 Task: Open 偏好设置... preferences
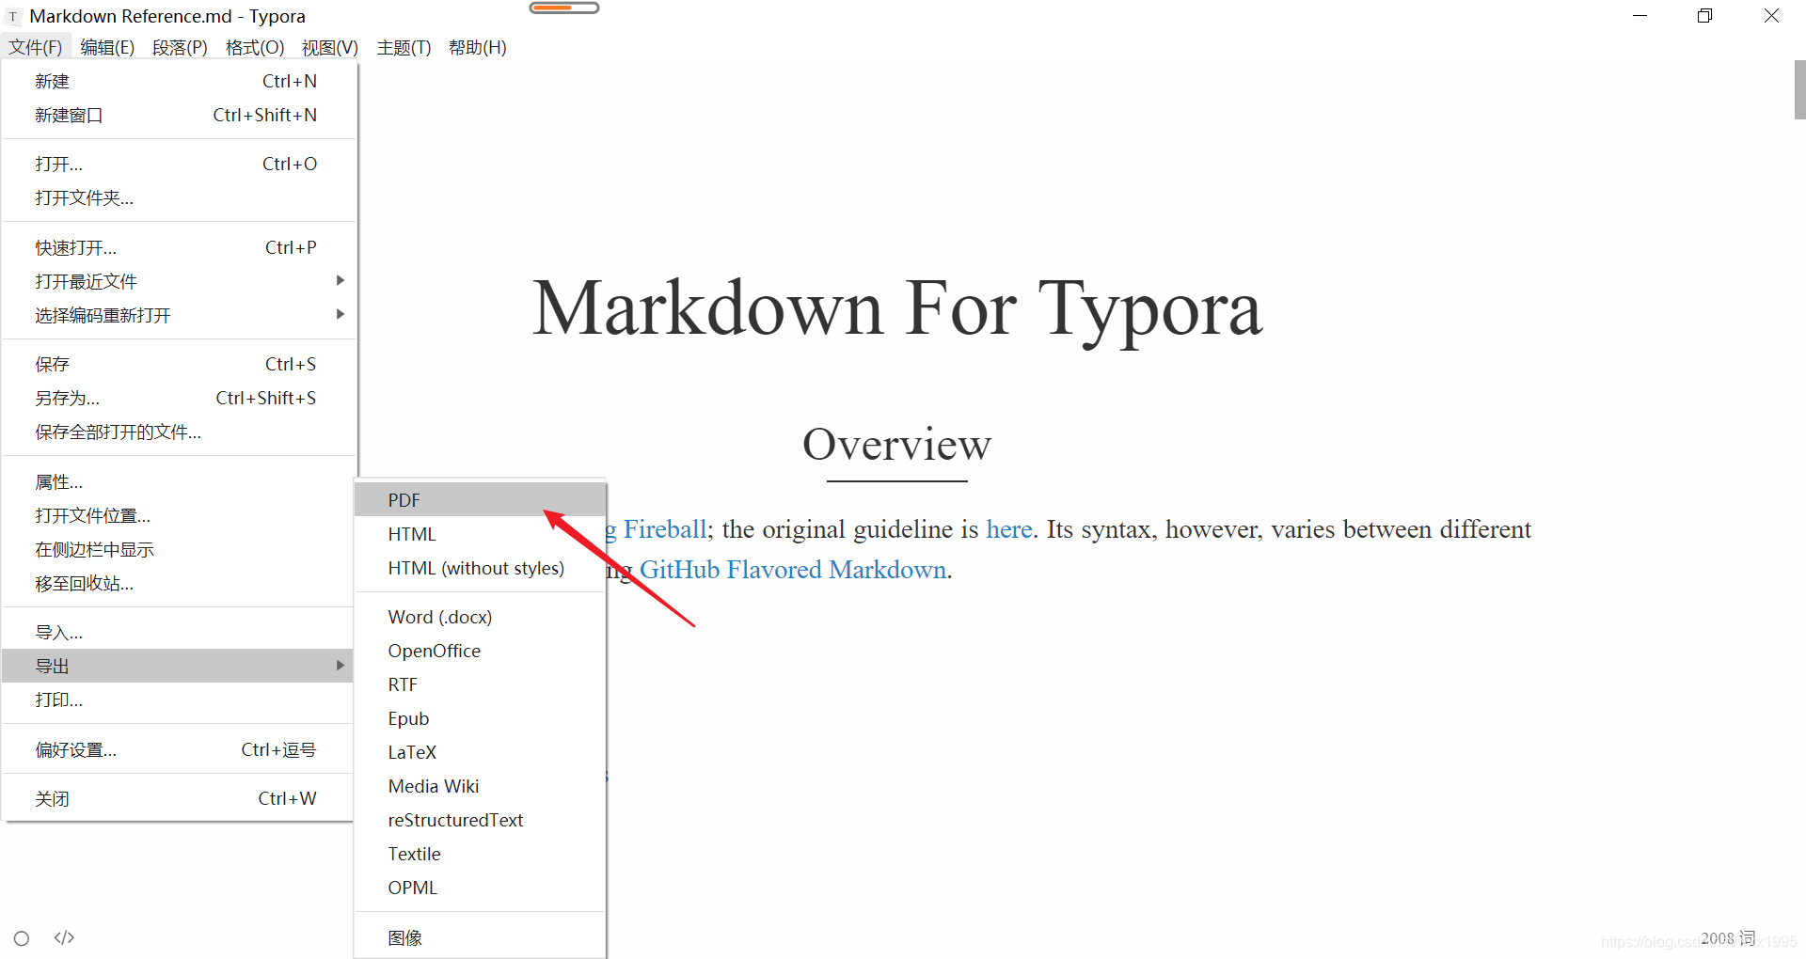tap(179, 750)
